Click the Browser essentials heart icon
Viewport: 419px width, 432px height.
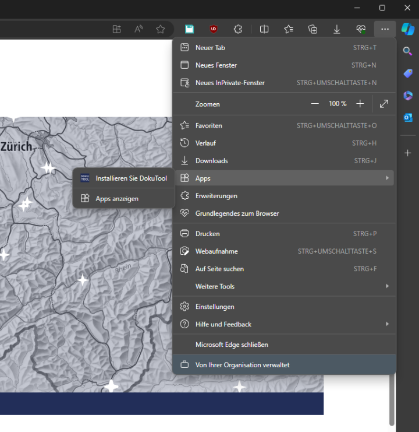click(361, 29)
